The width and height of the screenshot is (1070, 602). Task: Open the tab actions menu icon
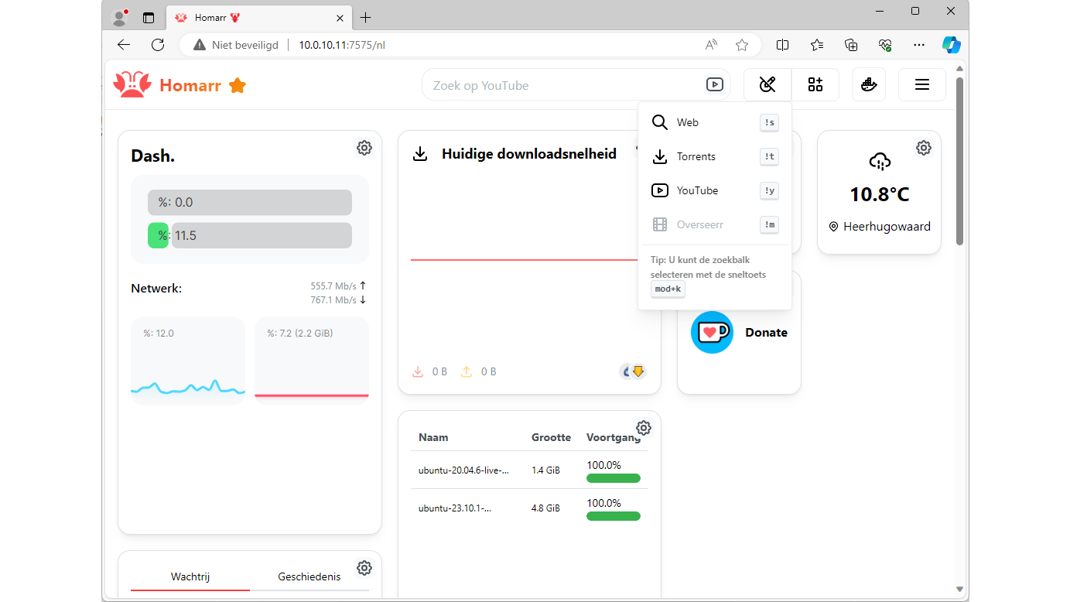149,17
